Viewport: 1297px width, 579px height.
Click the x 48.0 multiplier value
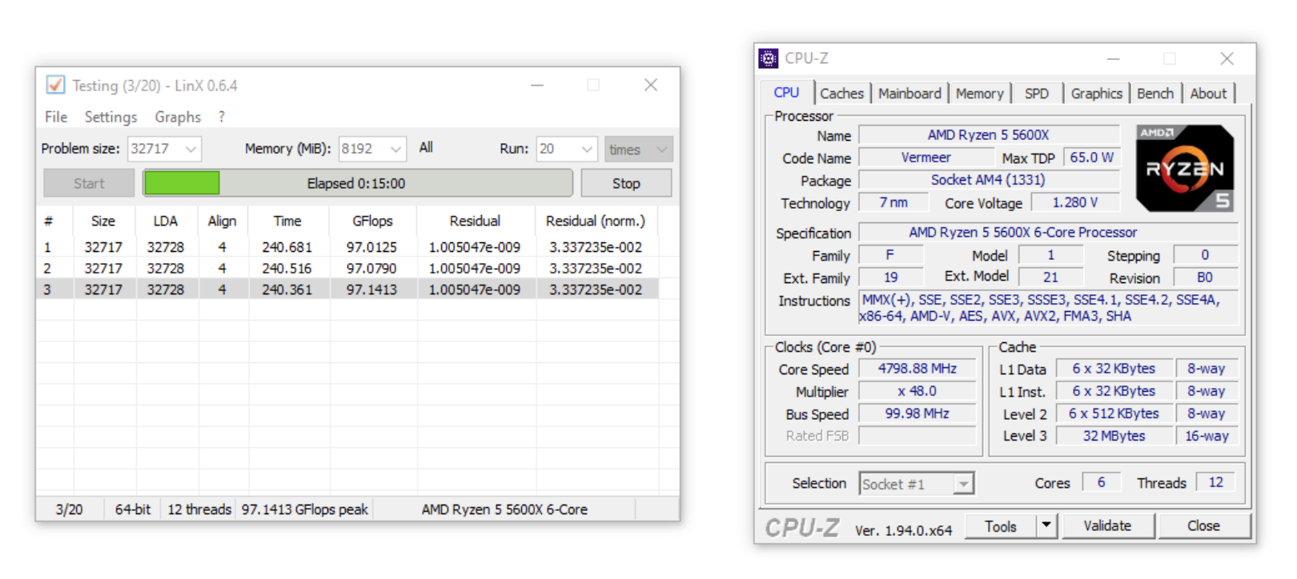click(x=918, y=391)
